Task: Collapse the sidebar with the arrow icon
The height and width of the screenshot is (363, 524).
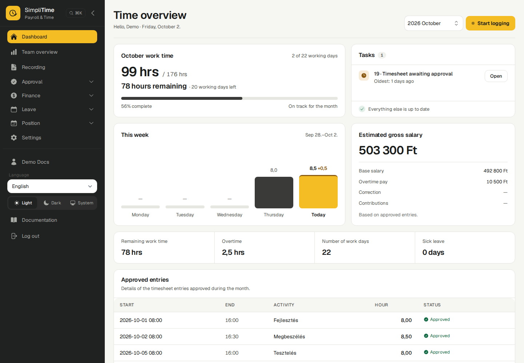Action: pos(93,13)
